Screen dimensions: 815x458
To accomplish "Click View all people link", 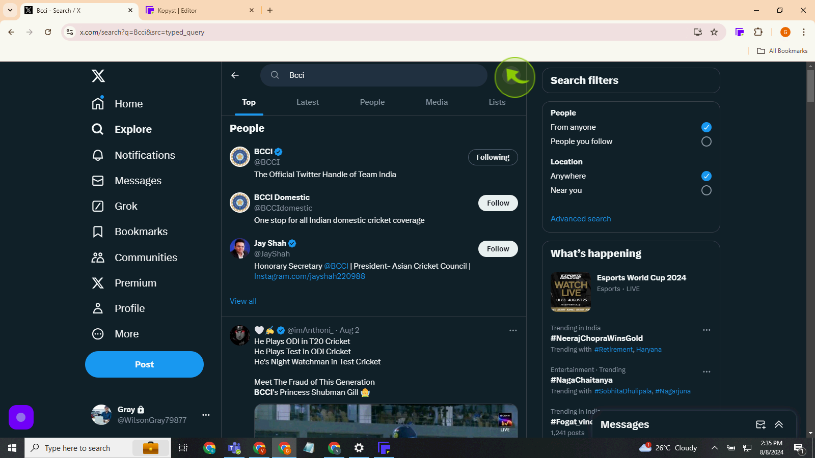I will 243,301.
